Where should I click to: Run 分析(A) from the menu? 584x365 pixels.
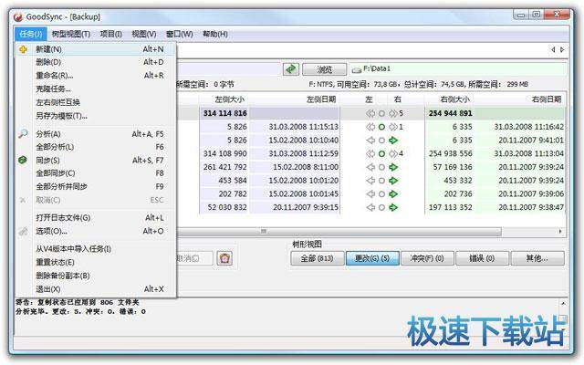(95, 134)
